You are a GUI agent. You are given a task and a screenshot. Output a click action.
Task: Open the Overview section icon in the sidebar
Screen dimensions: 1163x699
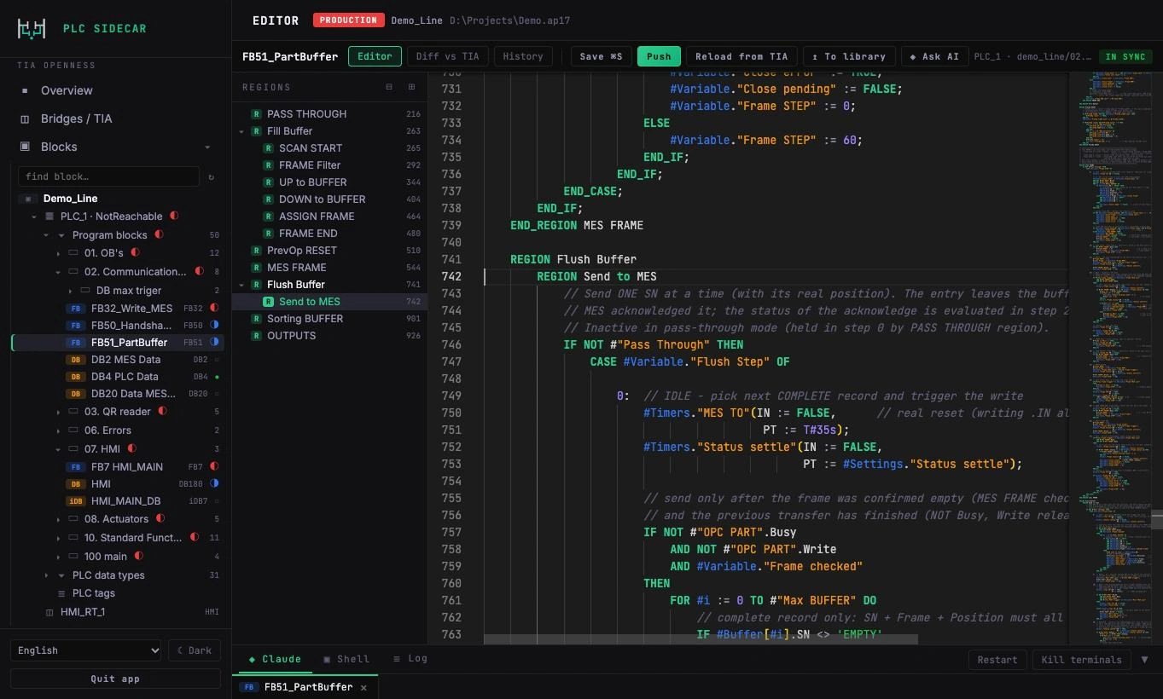tap(25, 90)
